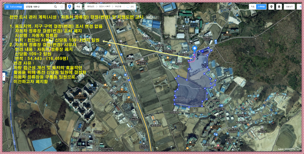Click the kakaomap logo
The width and height of the screenshot is (304, 154).
tap(16, 7)
